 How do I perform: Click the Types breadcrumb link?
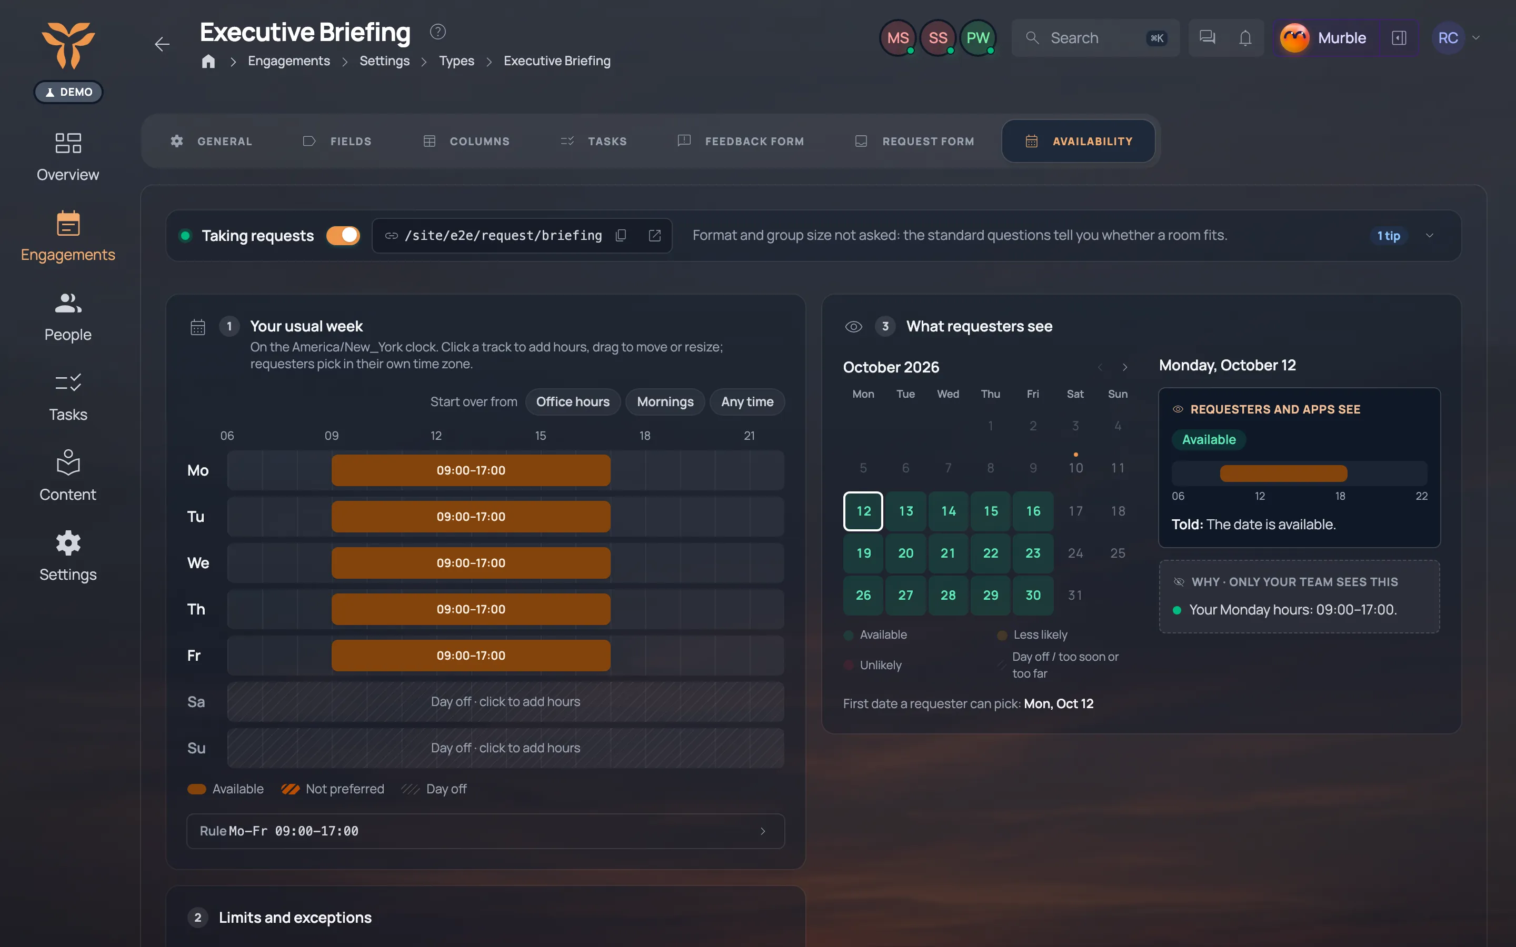point(456,61)
